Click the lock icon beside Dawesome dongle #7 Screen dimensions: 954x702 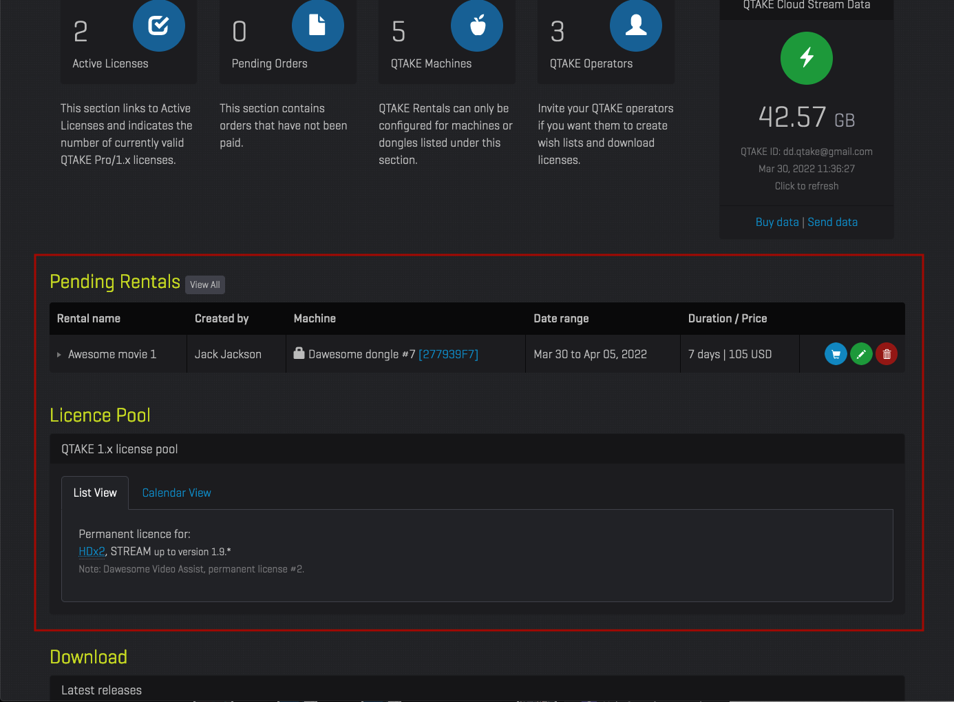point(299,353)
